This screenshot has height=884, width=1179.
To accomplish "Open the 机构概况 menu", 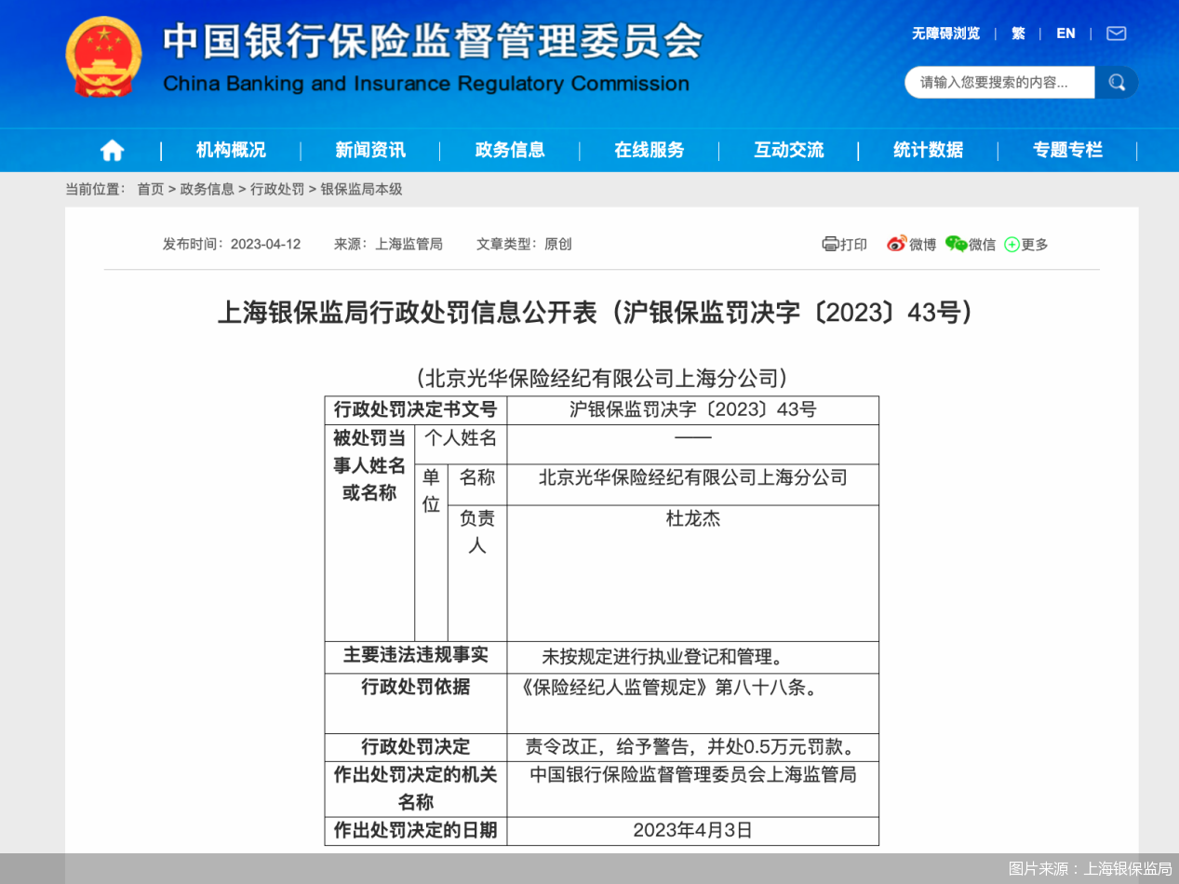I will click(231, 150).
